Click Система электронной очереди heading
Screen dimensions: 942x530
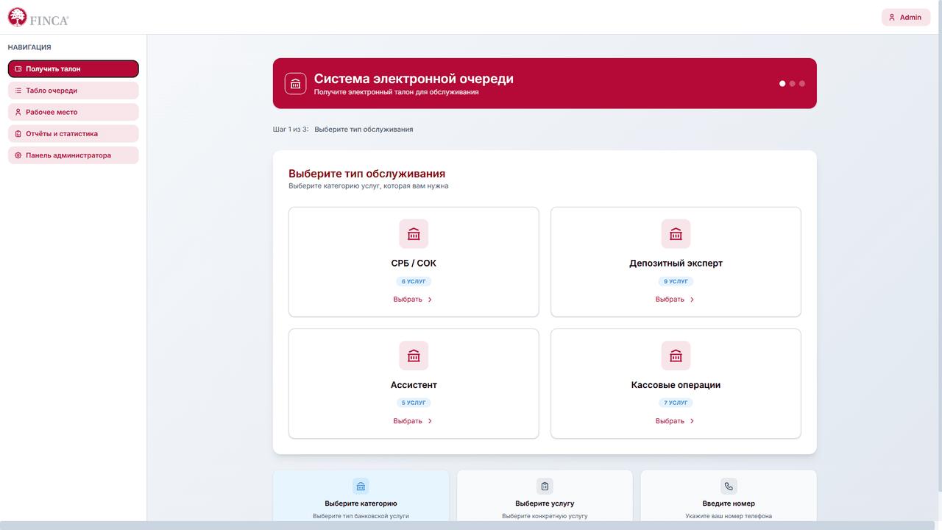click(414, 79)
